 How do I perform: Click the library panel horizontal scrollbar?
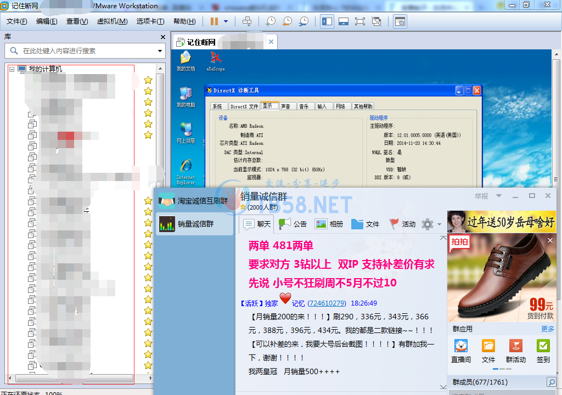pyautogui.click(x=75, y=378)
